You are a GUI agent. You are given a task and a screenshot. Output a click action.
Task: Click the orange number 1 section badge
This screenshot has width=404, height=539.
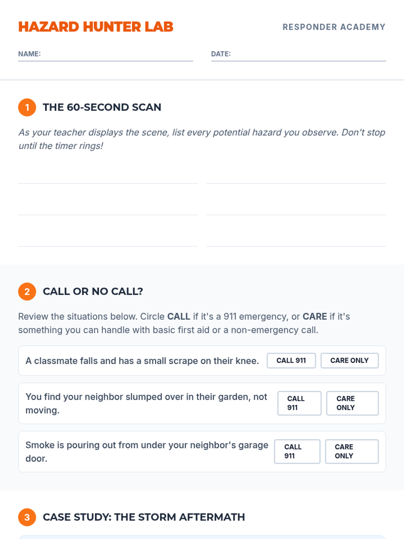click(27, 107)
